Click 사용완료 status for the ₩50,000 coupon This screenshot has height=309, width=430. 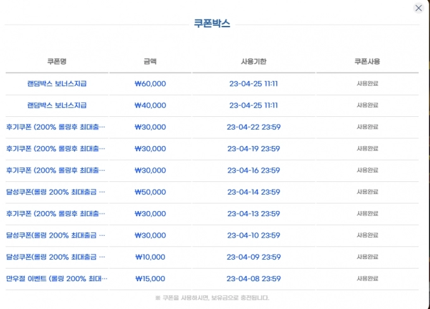367,192
